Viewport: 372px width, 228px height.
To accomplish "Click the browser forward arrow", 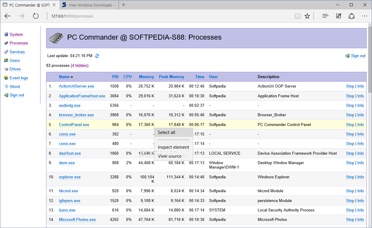I will click(x=22, y=16).
